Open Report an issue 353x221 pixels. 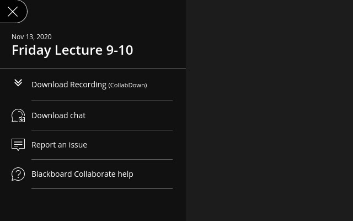pos(59,145)
